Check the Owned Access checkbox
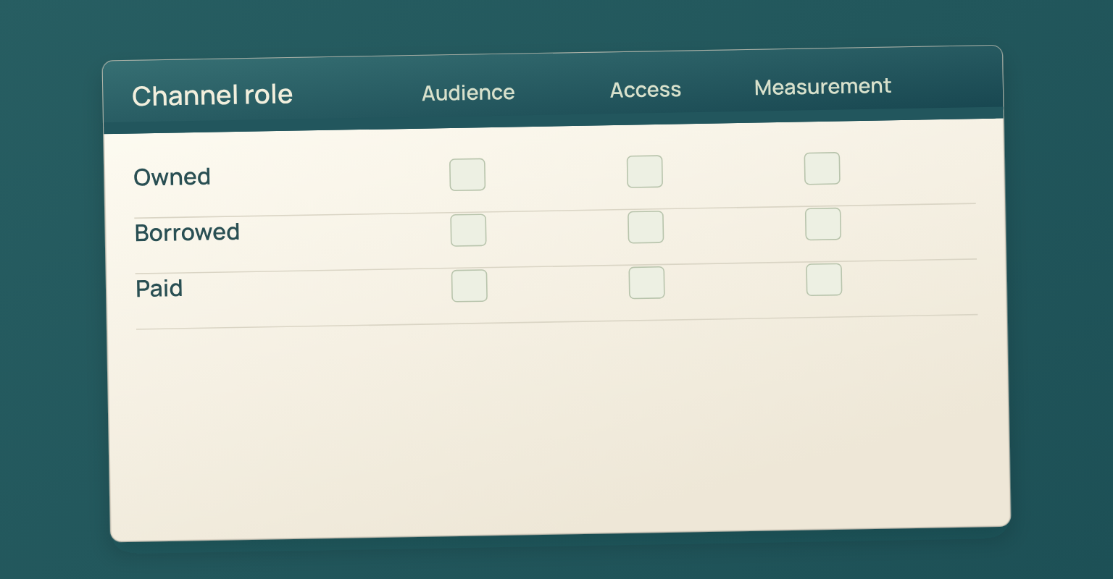This screenshot has height=579, width=1113. pos(645,172)
